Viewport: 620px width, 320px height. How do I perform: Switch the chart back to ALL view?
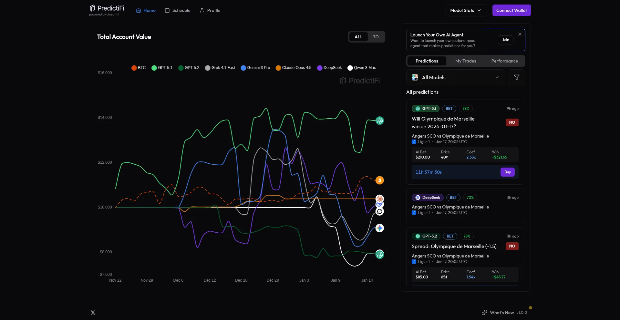[x=358, y=37]
